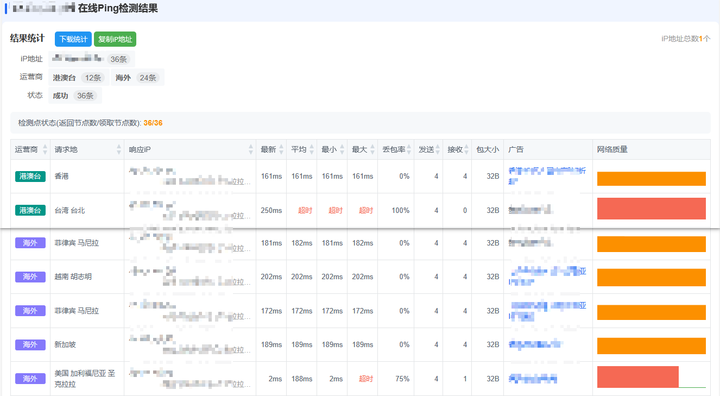
Task: Filter results by 港澳台 12条 tag
Action: 79,78
